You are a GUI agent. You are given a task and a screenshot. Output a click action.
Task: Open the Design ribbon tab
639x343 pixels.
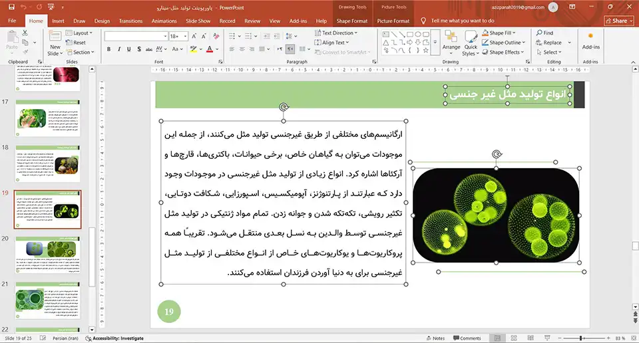[x=102, y=21]
